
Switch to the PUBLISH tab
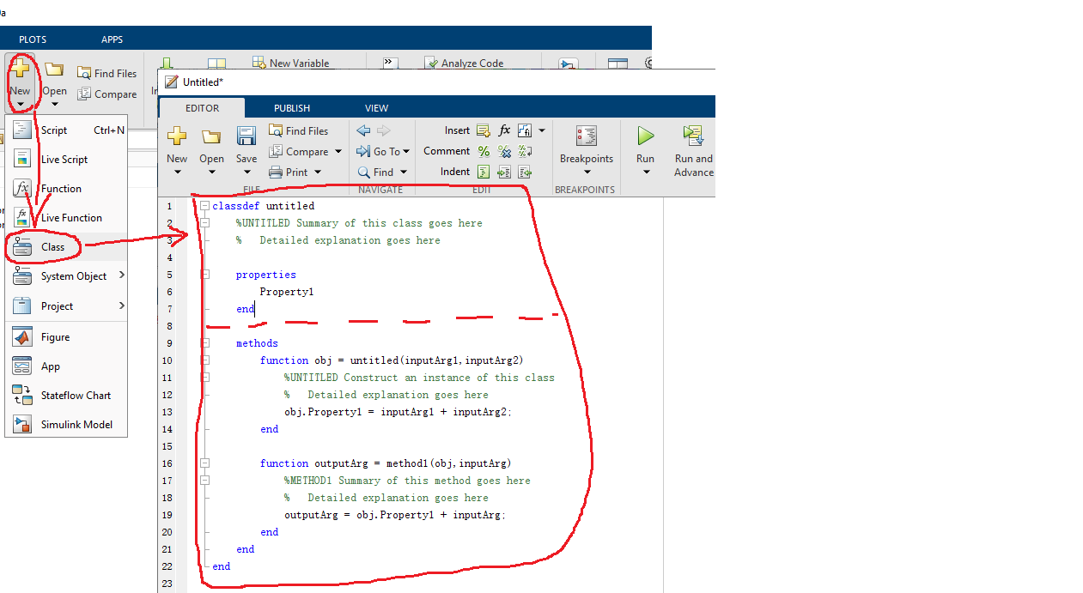(x=292, y=108)
